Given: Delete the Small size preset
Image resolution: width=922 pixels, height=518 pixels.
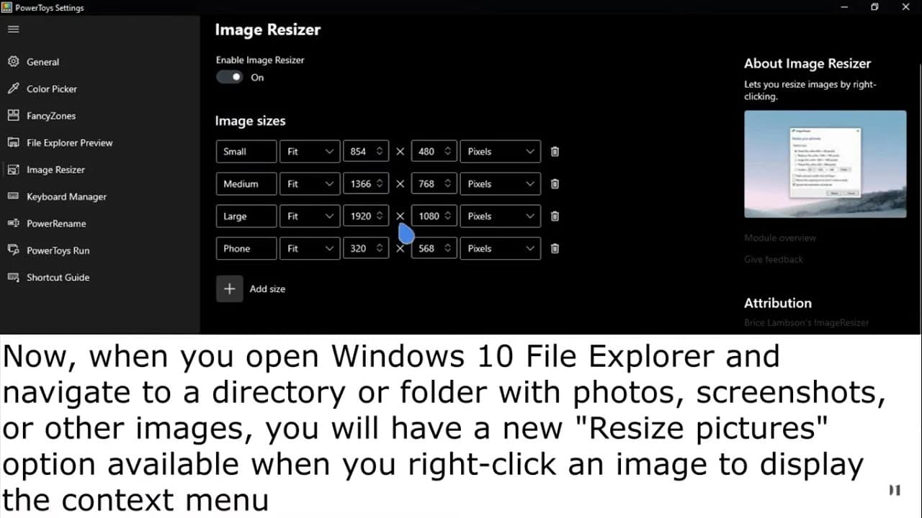Looking at the screenshot, I should tap(555, 152).
